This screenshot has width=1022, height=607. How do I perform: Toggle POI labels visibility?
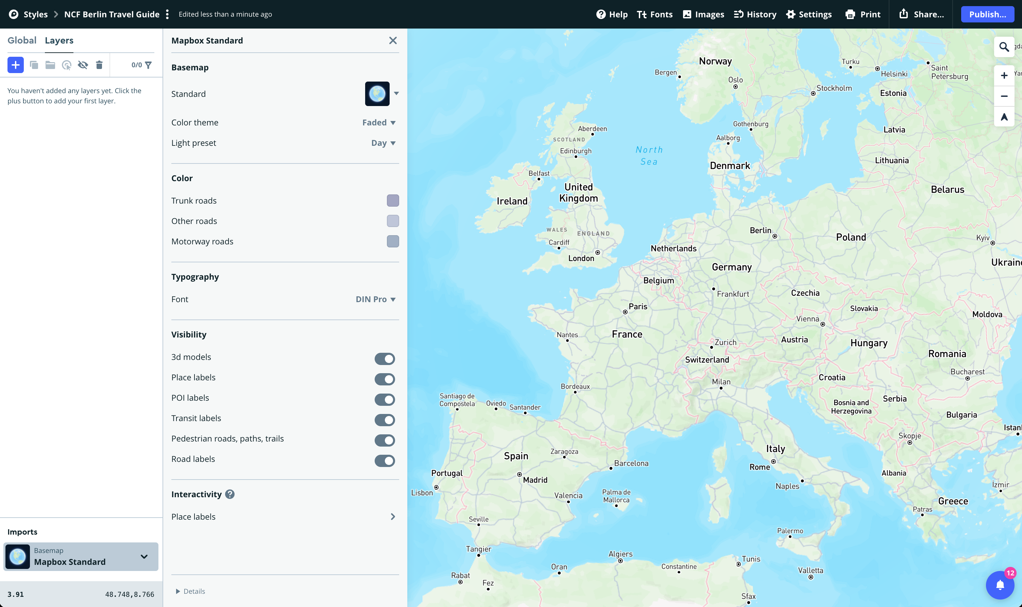385,400
